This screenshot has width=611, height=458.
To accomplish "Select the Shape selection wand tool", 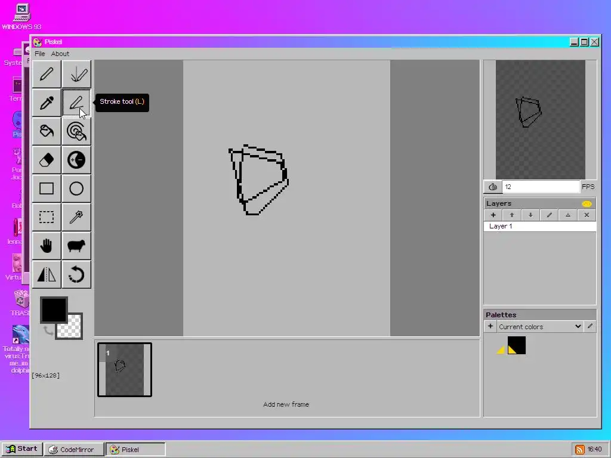I will pyautogui.click(x=76, y=217).
